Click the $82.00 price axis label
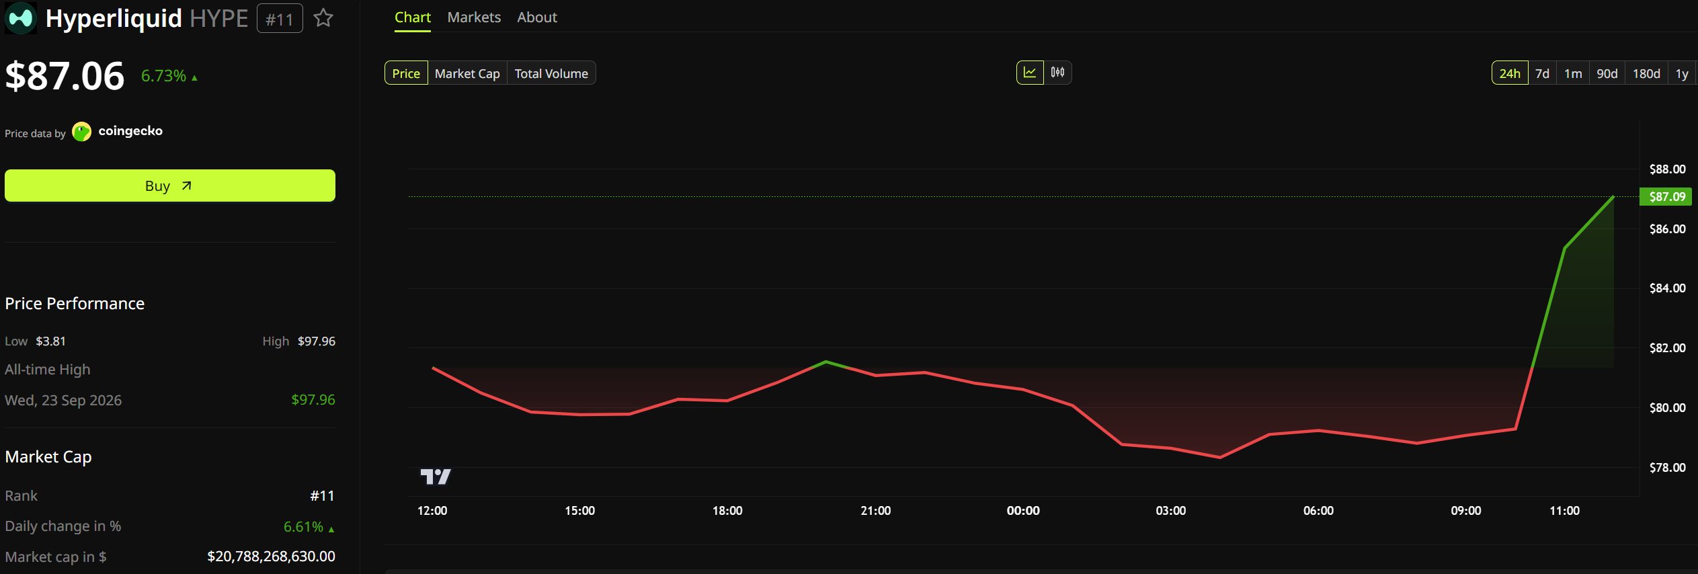This screenshot has width=1698, height=574. [x=1668, y=348]
